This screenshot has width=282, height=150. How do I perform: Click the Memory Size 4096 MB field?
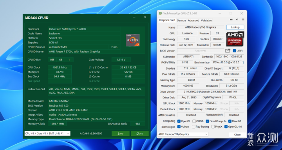(188, 86)
